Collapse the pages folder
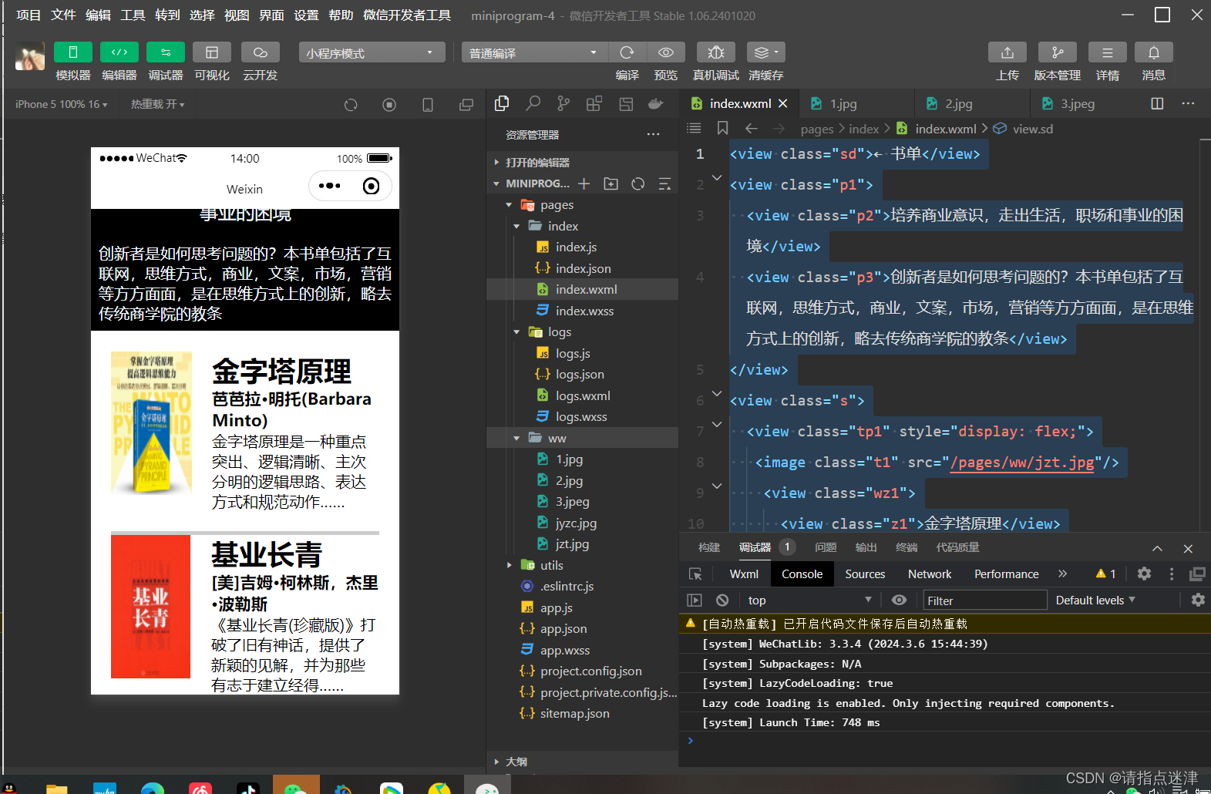This screenshot has width=1211, height=794. [509, 205]
